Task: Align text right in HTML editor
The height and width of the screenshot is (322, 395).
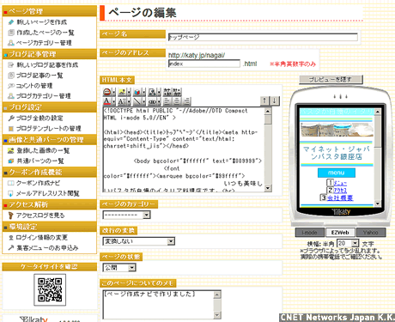Action: click(186, 101)
